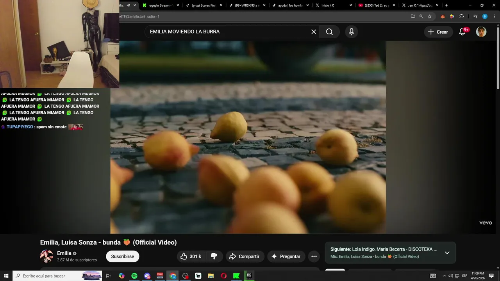Open Chrome profile avatar button
The height and width of the screenshot is (281, 500).
point(485,16)
